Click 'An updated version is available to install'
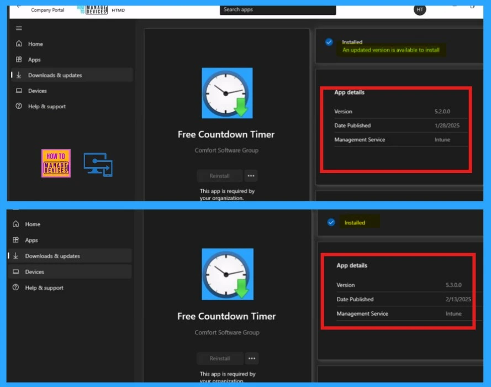 tap(391, 50)
